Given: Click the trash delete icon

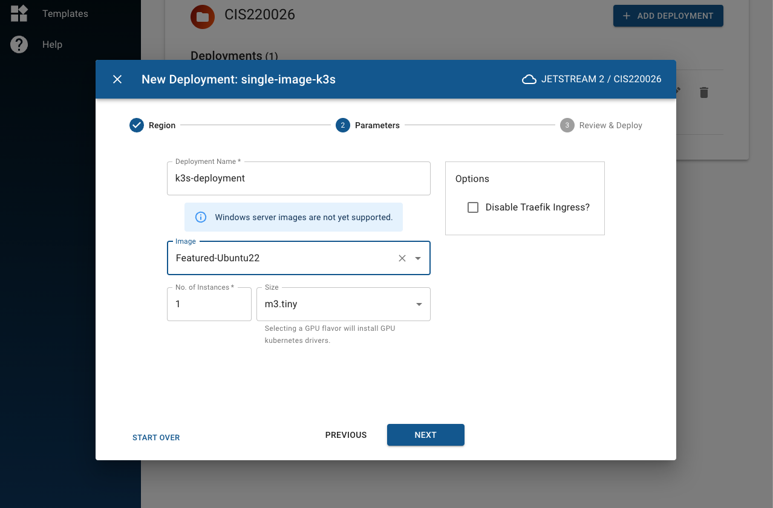Looking at the screenshot, I should coord(703,93).
